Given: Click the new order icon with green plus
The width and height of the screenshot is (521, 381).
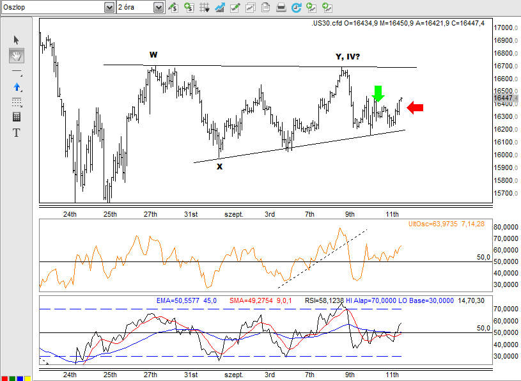Looking at the screenshot, I should coord(189,7).
